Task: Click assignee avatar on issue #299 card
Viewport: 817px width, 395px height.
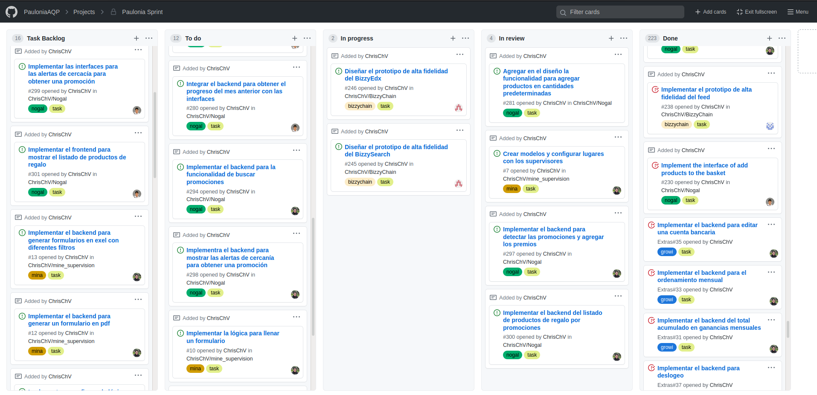Action: (x=137, y=110)
